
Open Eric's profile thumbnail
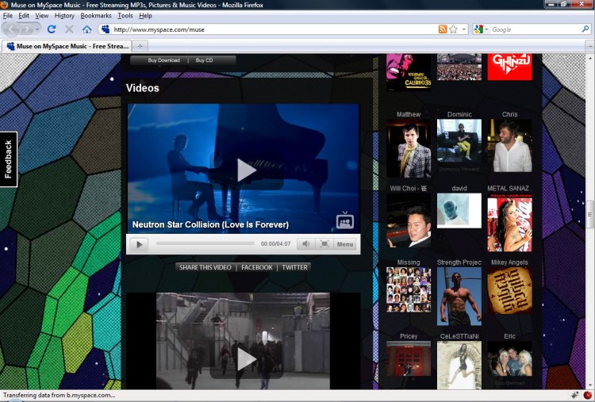pos(509,358)
